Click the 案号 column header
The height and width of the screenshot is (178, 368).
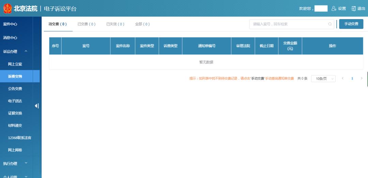pyautogui.click(x=86, y=46)
